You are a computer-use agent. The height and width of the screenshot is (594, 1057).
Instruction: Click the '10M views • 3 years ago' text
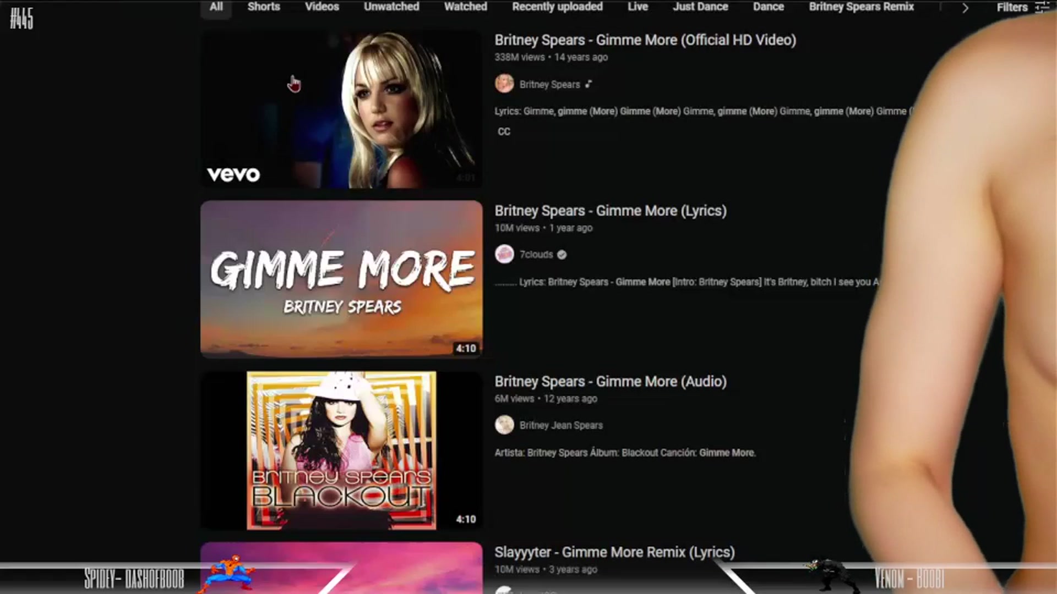546,569
